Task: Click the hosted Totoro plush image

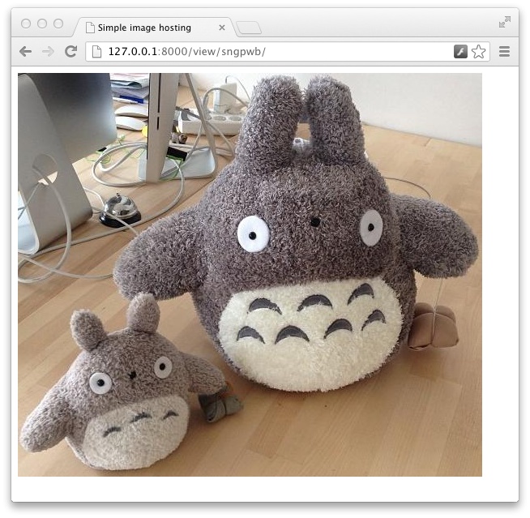Action: 250,275
